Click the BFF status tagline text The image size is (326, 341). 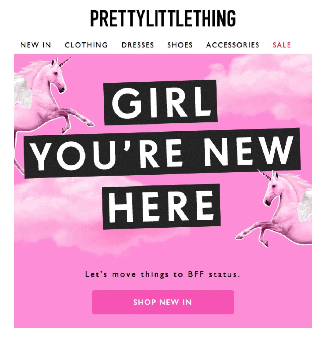[x=162, y=274]
